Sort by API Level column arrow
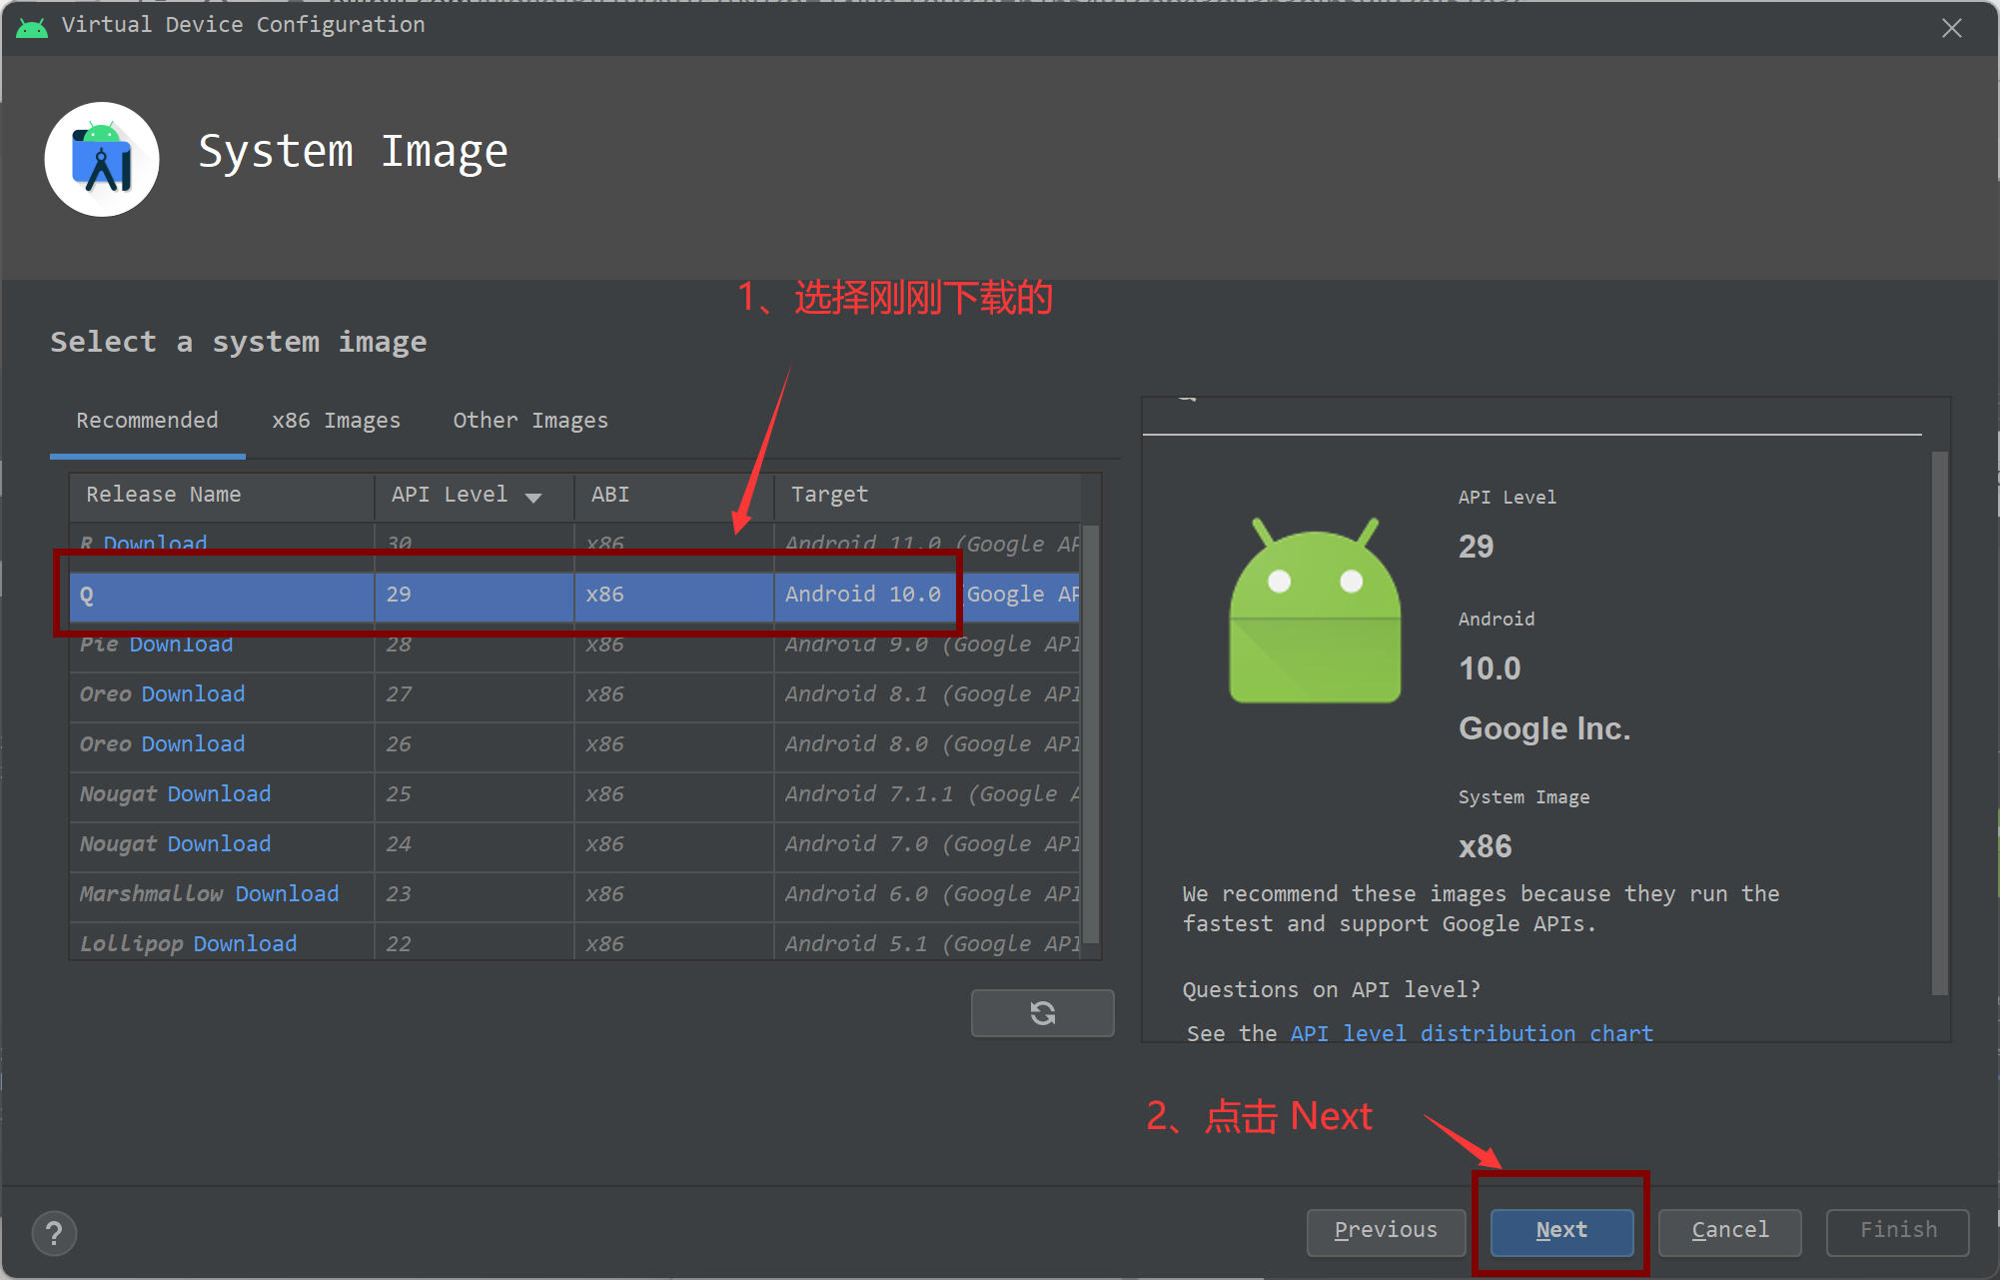The height and width of the screenshot is (1280, 2000). tap(533, 497)
